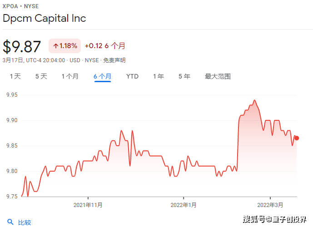Show the 最大范围 max range tab
Viewport: 313px width, 227px height.
[218, 76]
